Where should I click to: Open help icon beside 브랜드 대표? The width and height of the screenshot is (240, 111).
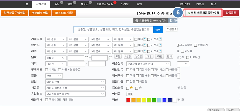(x=145, y=45)
